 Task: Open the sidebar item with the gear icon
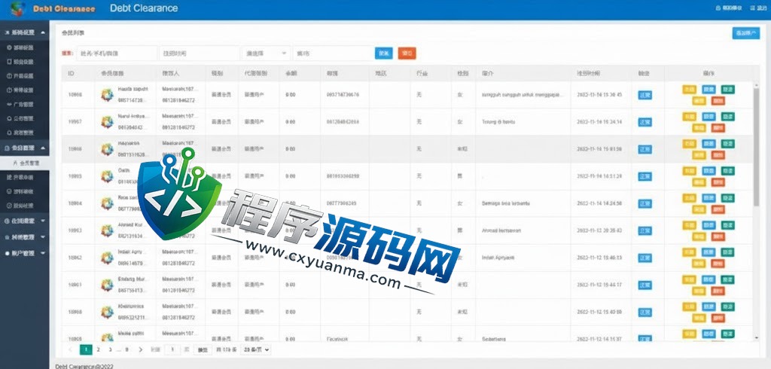coord(25,47)
